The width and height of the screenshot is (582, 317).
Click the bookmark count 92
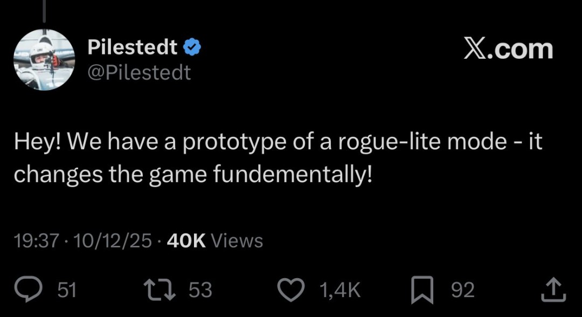(x=462, y=291)
